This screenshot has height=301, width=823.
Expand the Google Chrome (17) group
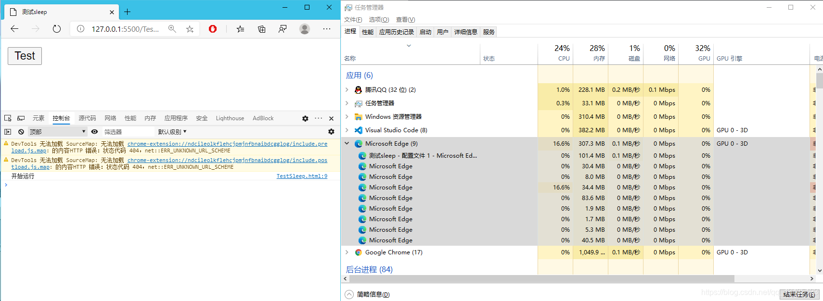[x=347, y=252]
